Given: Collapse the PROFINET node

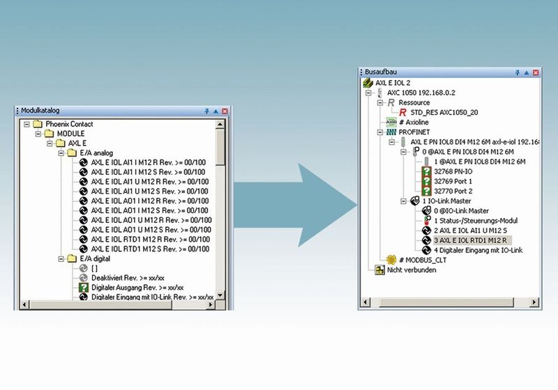Looking at the screenshot, I should (x=380, y=132).
